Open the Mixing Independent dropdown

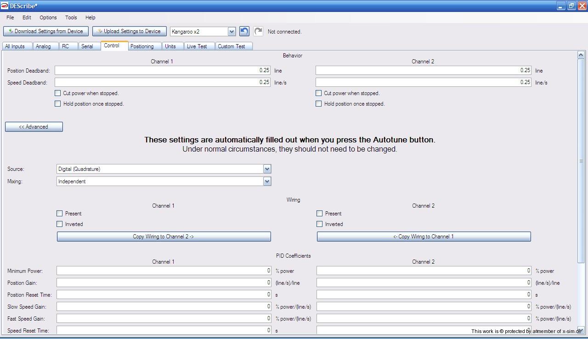(267, 181)
